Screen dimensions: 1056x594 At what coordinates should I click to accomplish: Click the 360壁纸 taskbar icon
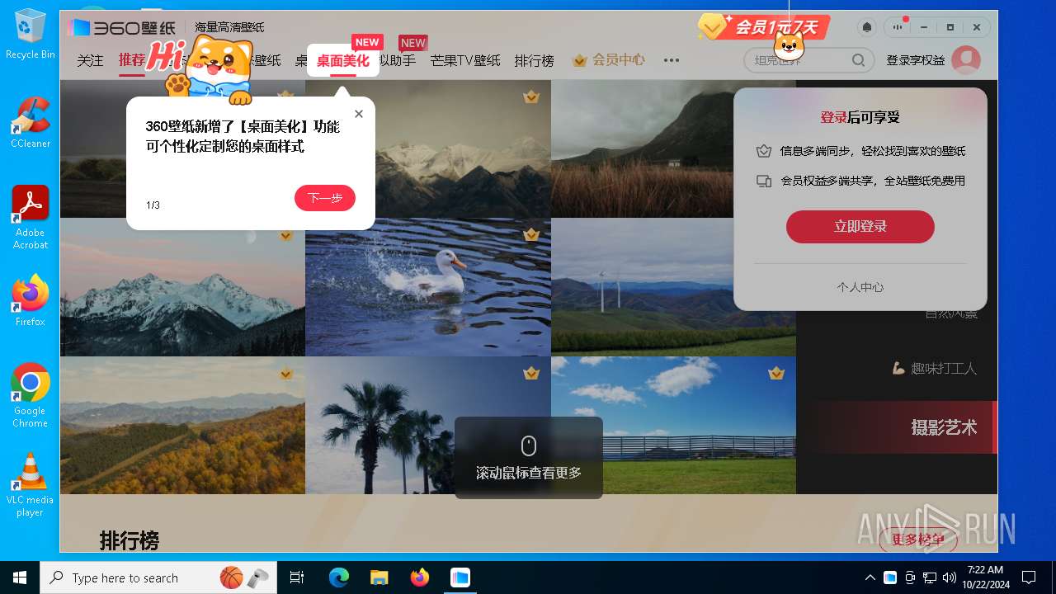(x=460, y=577)
